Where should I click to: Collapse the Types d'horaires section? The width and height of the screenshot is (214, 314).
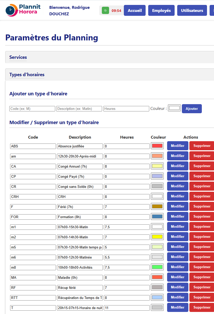click(x=27, y=75)
